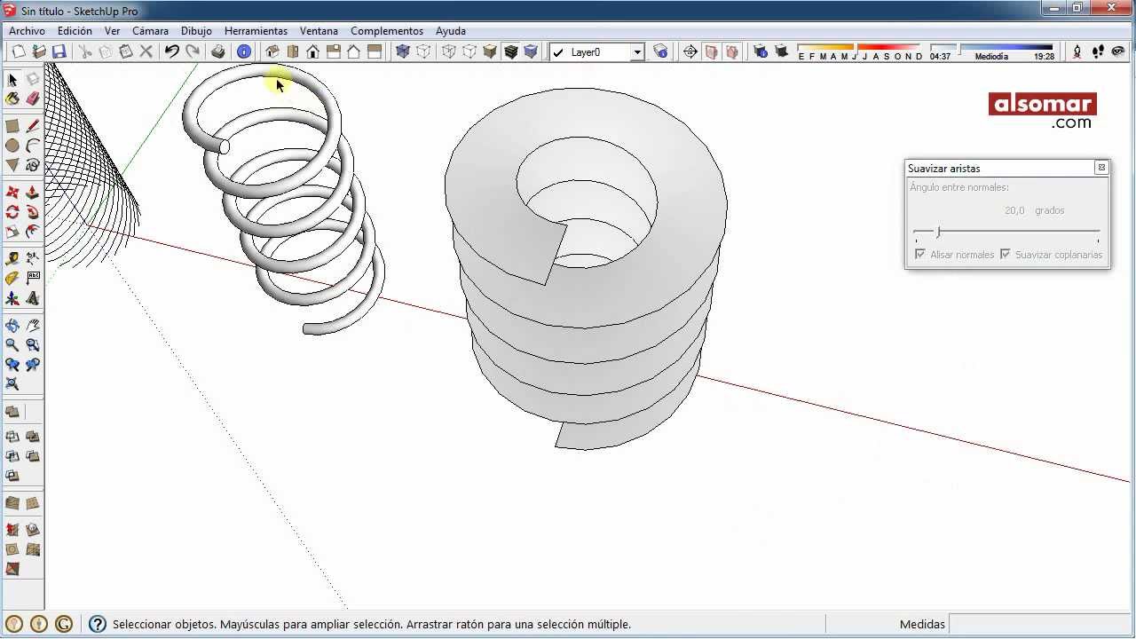Image resolution: width=1136 pixels, height=639 pixels.
Task: Select the Text label tool
Action: pos(33,279)
